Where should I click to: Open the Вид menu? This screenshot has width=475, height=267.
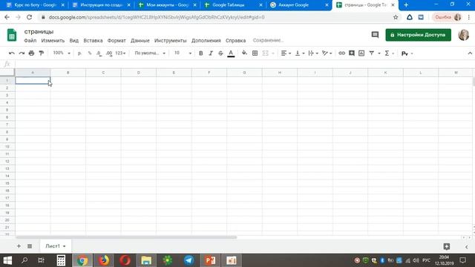(x=74, y=40)
